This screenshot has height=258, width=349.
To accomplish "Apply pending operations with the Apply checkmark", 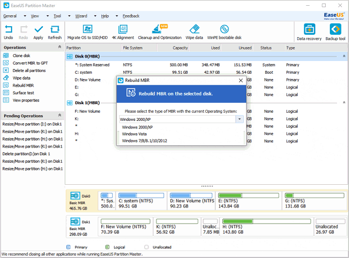I will pos(38,30).
